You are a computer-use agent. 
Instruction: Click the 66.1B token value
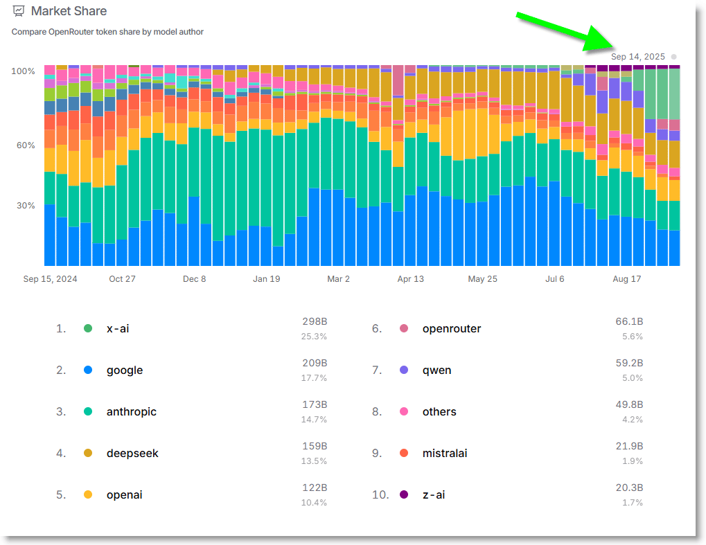(x=630, y=321)
